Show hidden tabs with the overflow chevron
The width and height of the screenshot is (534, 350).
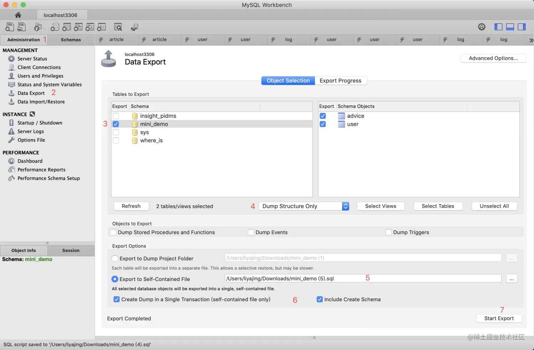pyautogui.click(x=531, y=40)
